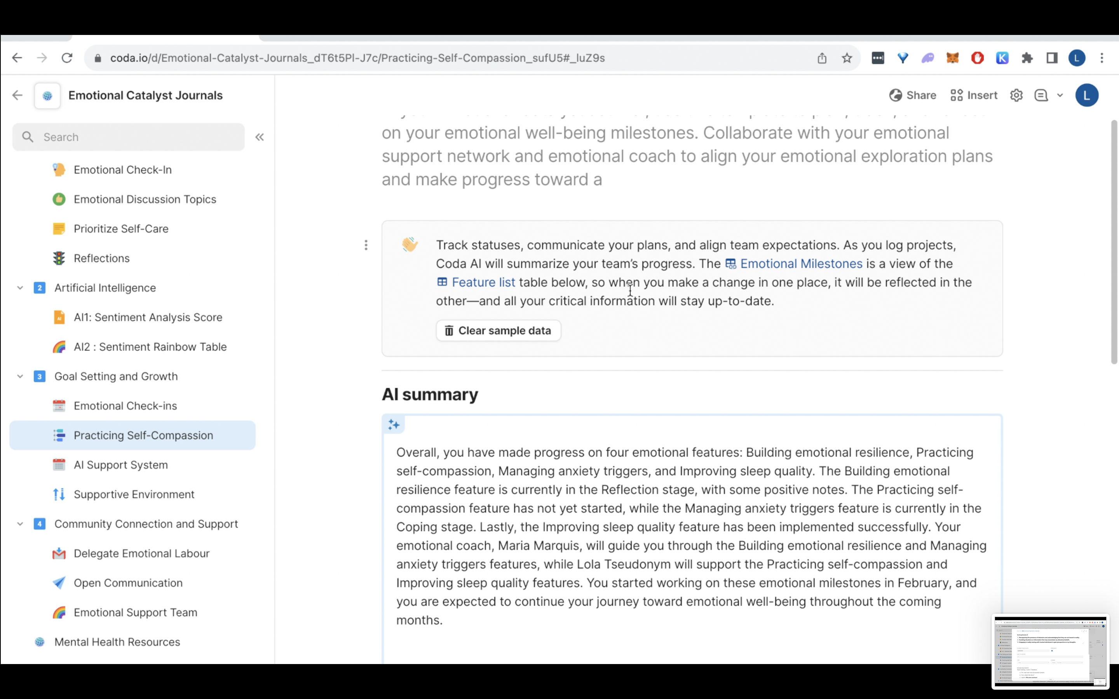This screenshot has height=699, width=1119.
Task: Collapse the Community Connection and Support section
Action: coord(20,524)
